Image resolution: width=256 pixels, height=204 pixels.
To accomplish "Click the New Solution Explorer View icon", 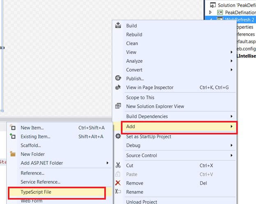I will click(118, 106).
